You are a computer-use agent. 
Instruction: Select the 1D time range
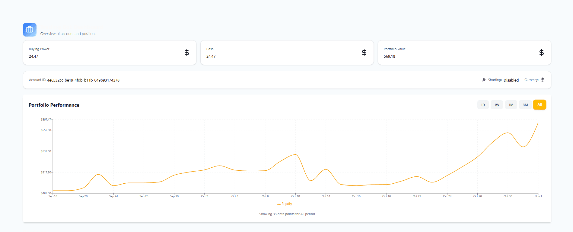tap(483, 105)
